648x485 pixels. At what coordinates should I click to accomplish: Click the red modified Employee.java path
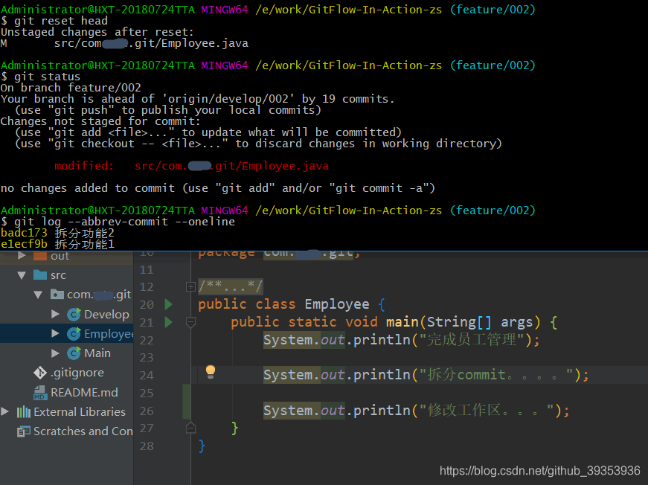pos(231,166)
